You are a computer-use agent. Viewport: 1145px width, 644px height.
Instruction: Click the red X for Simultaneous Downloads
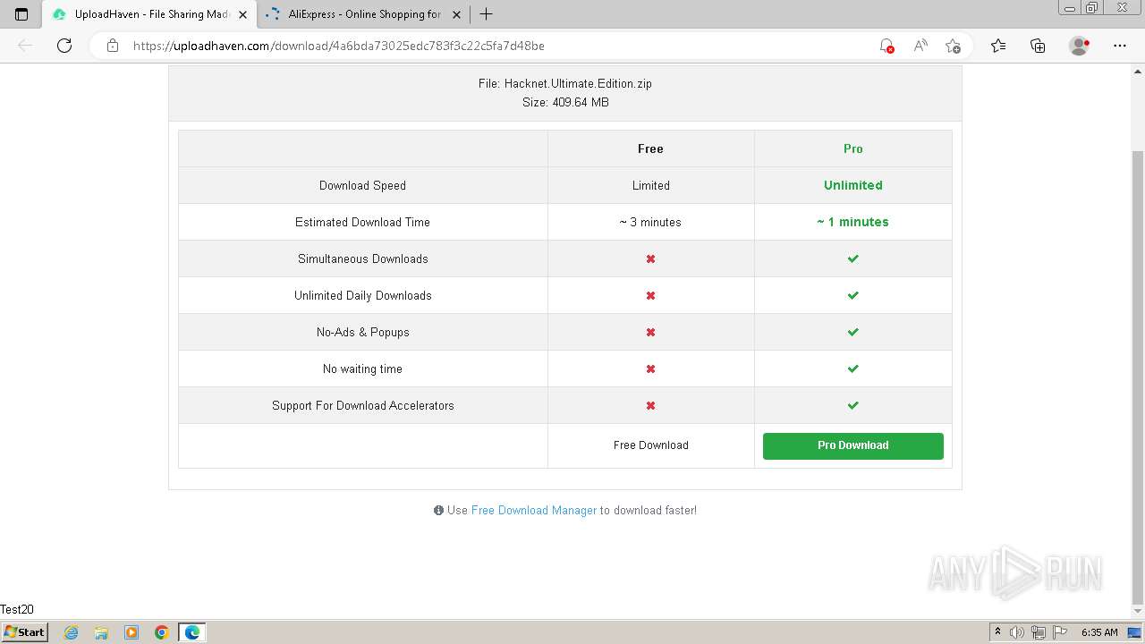coord(650,259)
